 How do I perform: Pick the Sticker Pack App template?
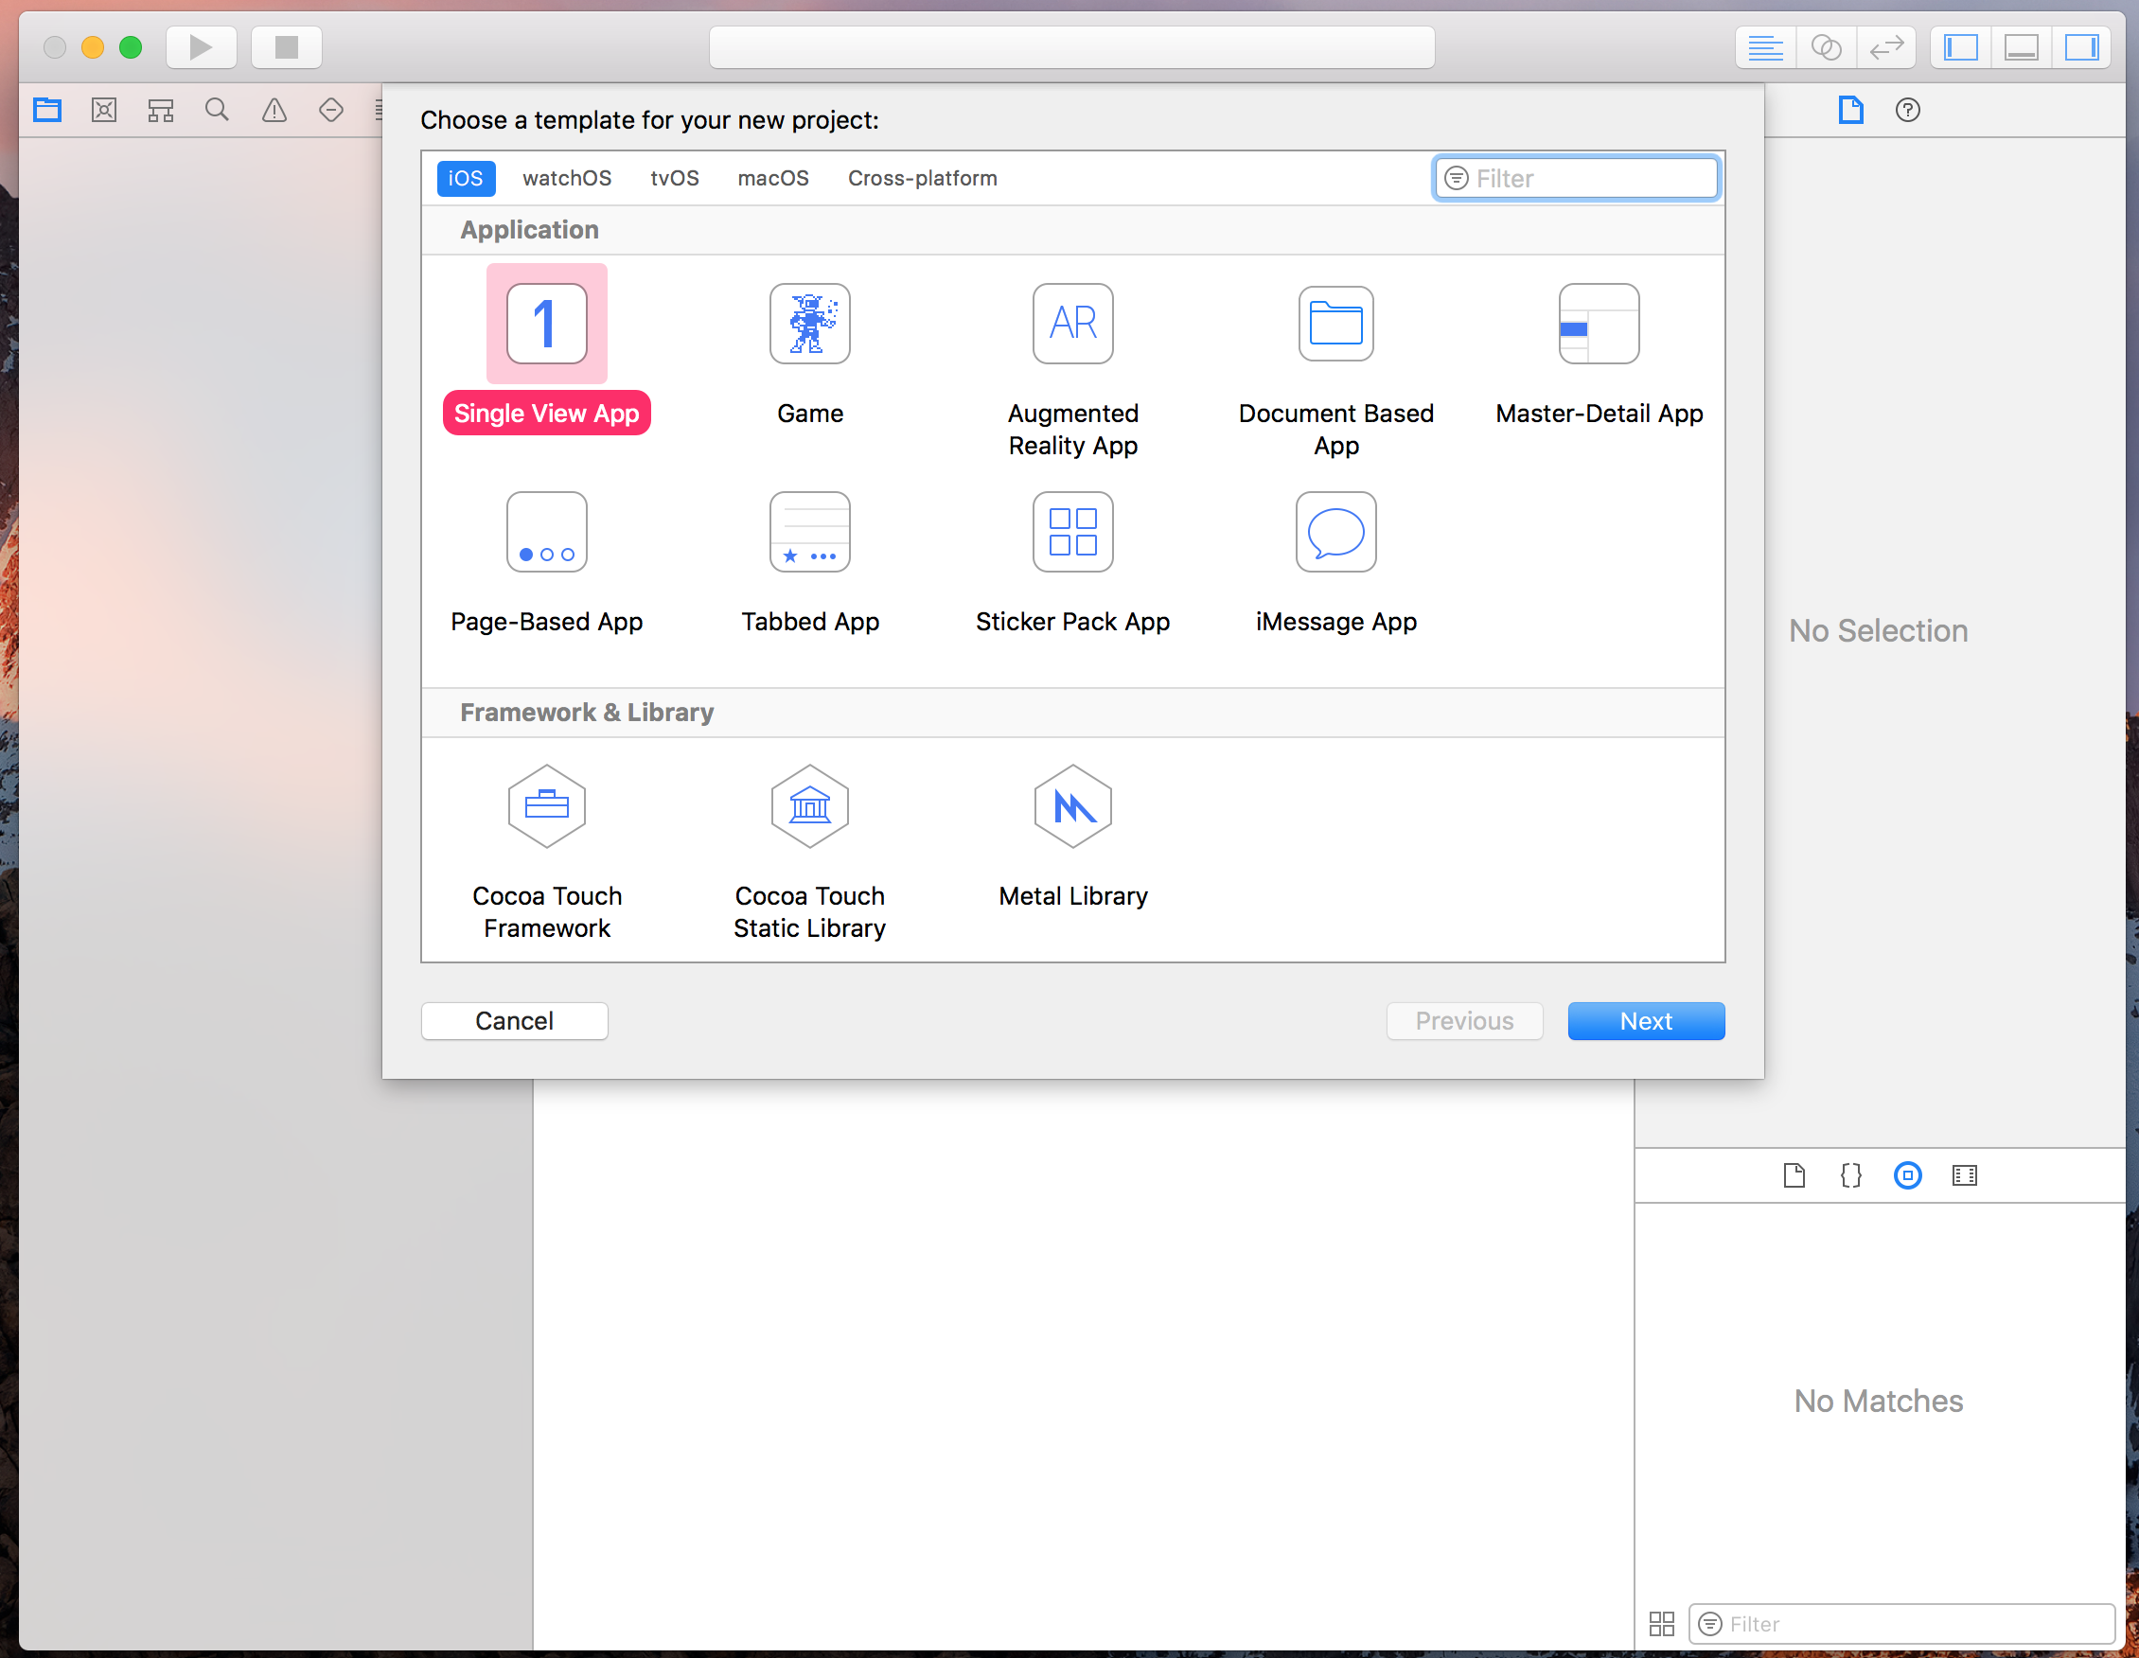pos(1072,533)
